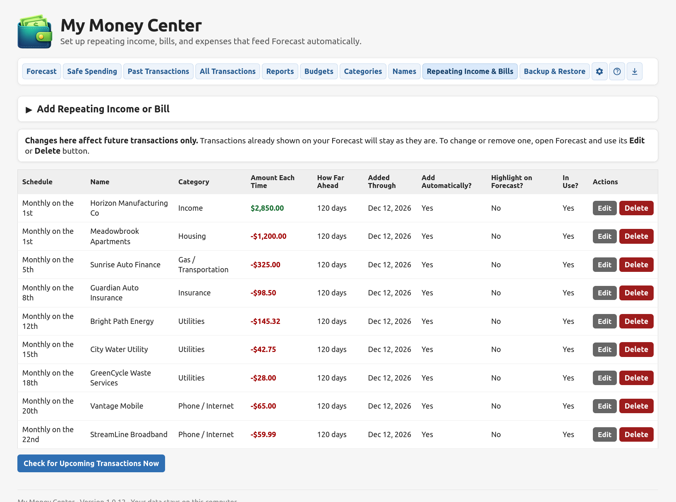Go to the Names tab
This screenshot has height=502, width=676.
point(404,71)
